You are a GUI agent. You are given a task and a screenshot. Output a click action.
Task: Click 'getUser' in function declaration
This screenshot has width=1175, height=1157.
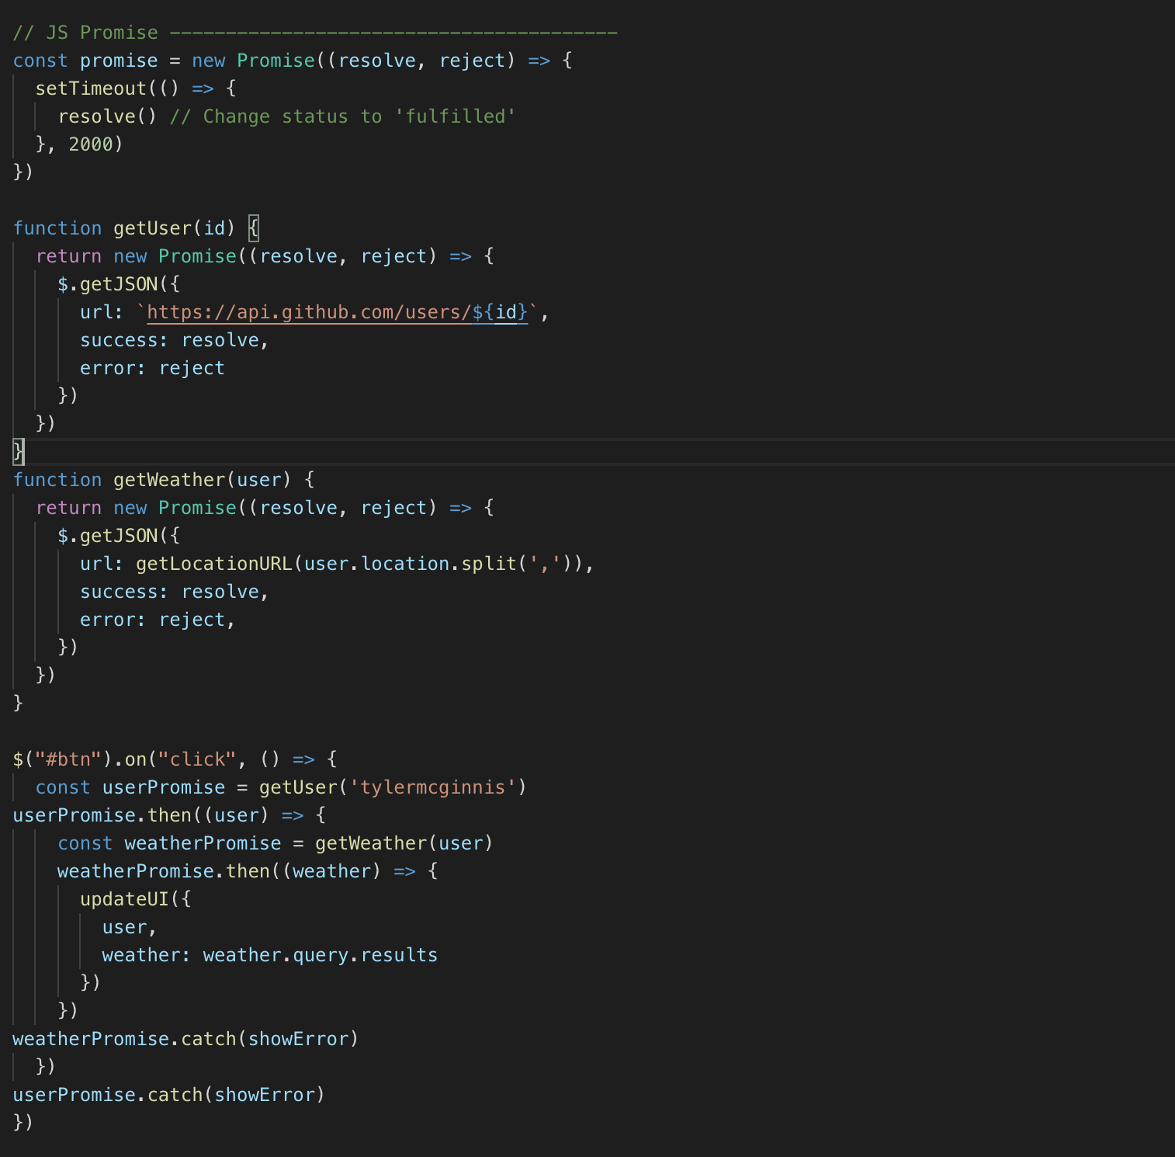[153, 228]
